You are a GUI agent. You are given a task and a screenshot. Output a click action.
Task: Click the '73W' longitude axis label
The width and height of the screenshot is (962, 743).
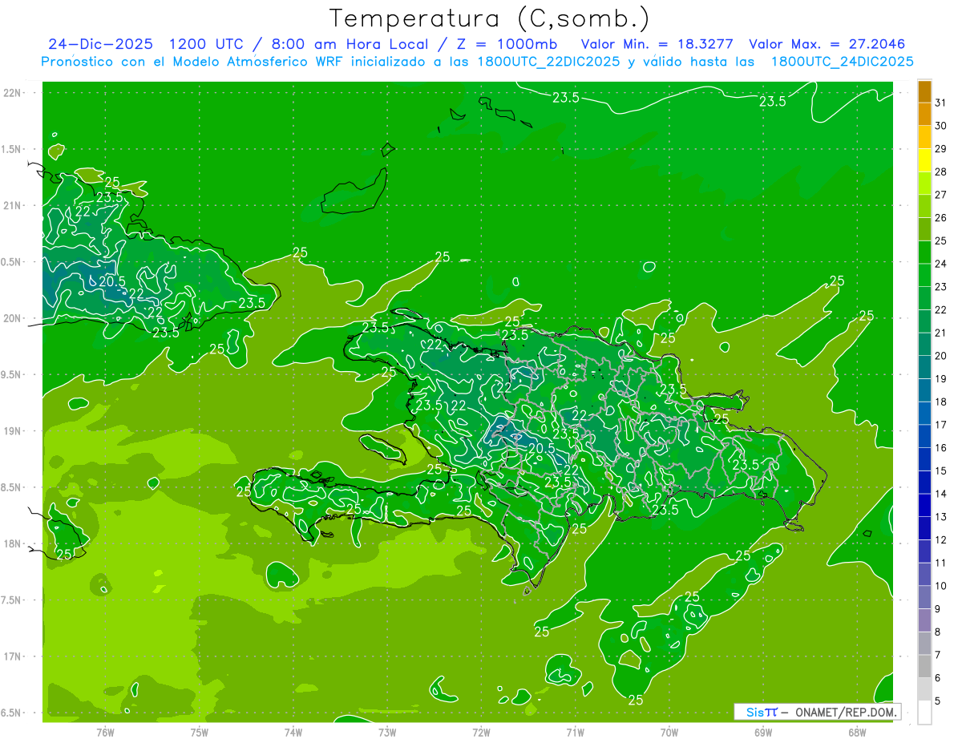[387, 732]
